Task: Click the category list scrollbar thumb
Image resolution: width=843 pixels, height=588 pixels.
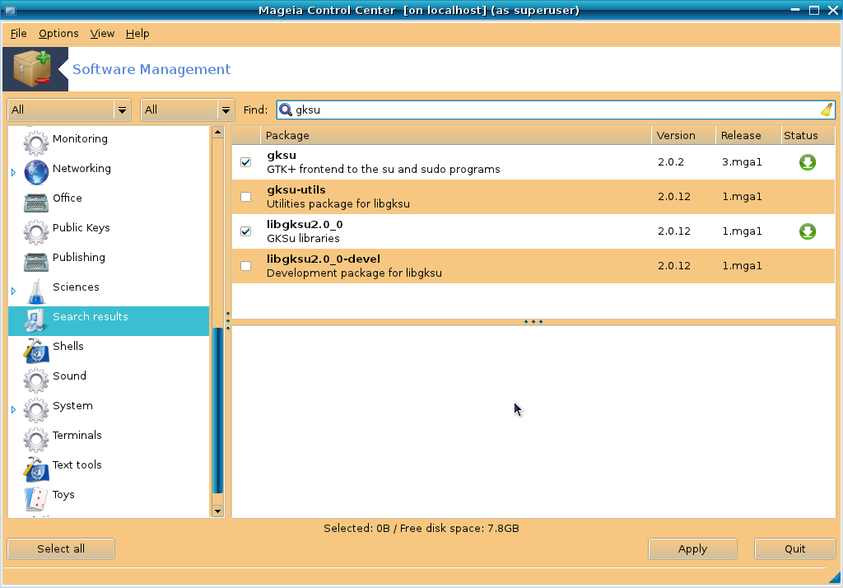Action: click(x=217, y=410)
